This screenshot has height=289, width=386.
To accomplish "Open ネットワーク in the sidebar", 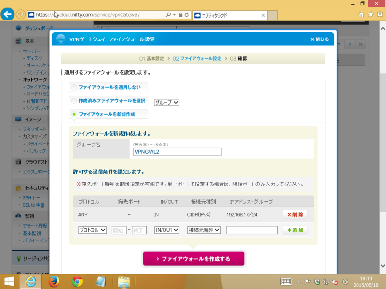I will point(35,79).
